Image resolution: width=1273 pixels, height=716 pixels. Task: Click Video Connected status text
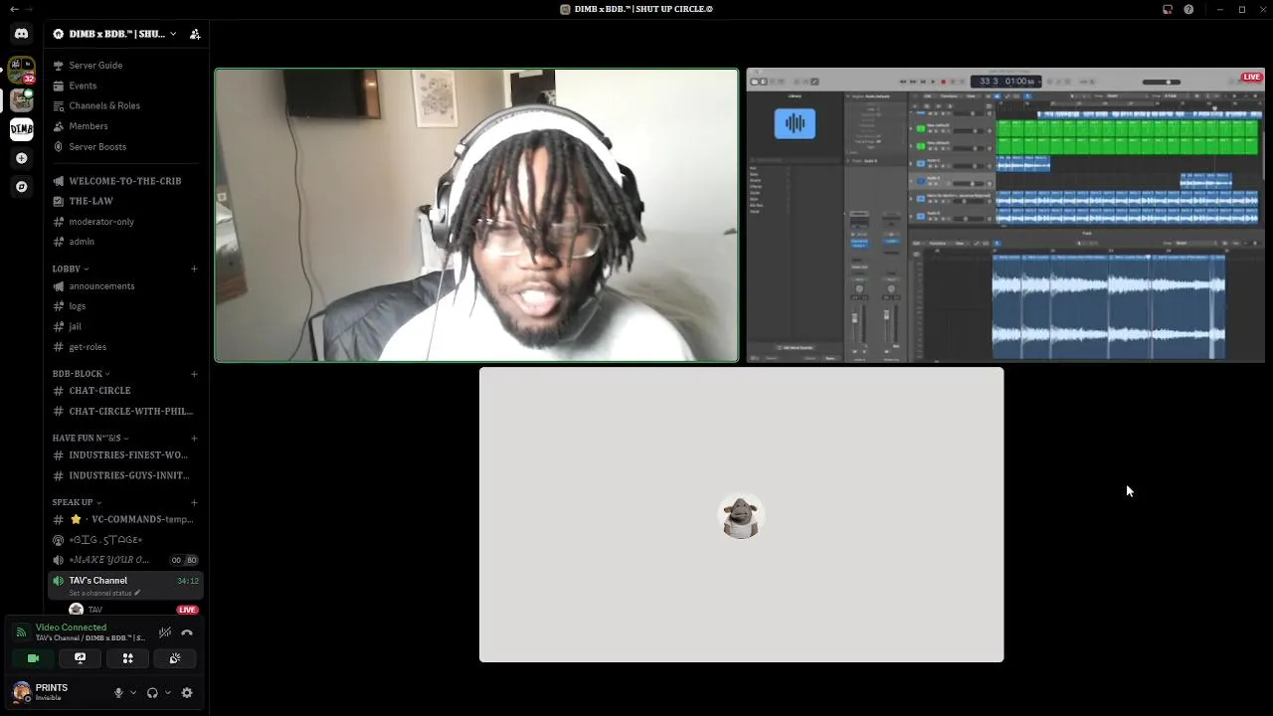[x=71, y=627]
